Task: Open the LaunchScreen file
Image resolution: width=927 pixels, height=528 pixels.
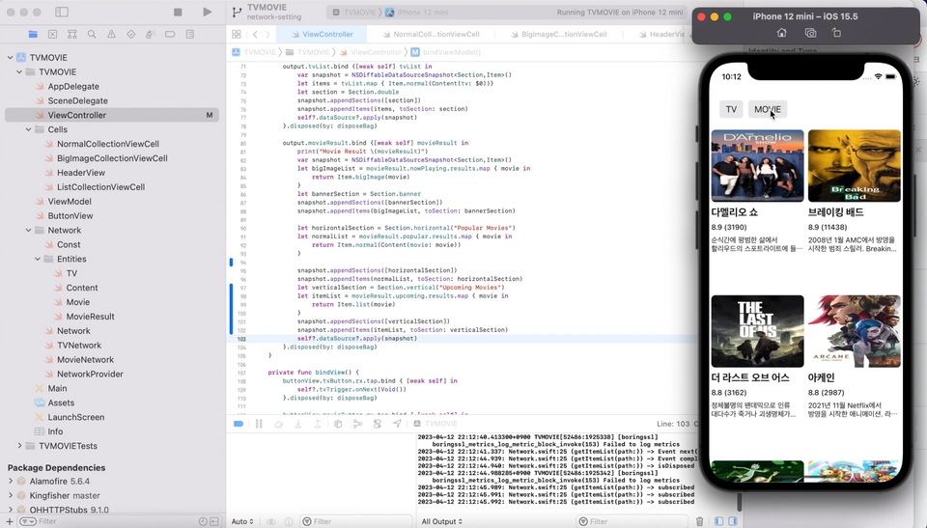Action: click(75, 417)
